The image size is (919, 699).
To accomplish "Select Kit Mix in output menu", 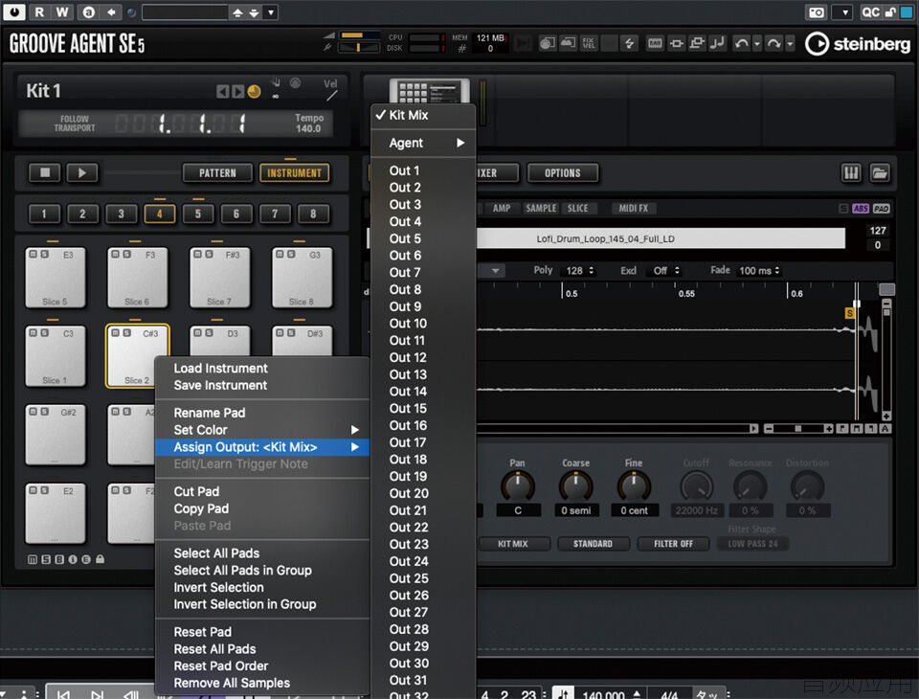I will (423, 116).
